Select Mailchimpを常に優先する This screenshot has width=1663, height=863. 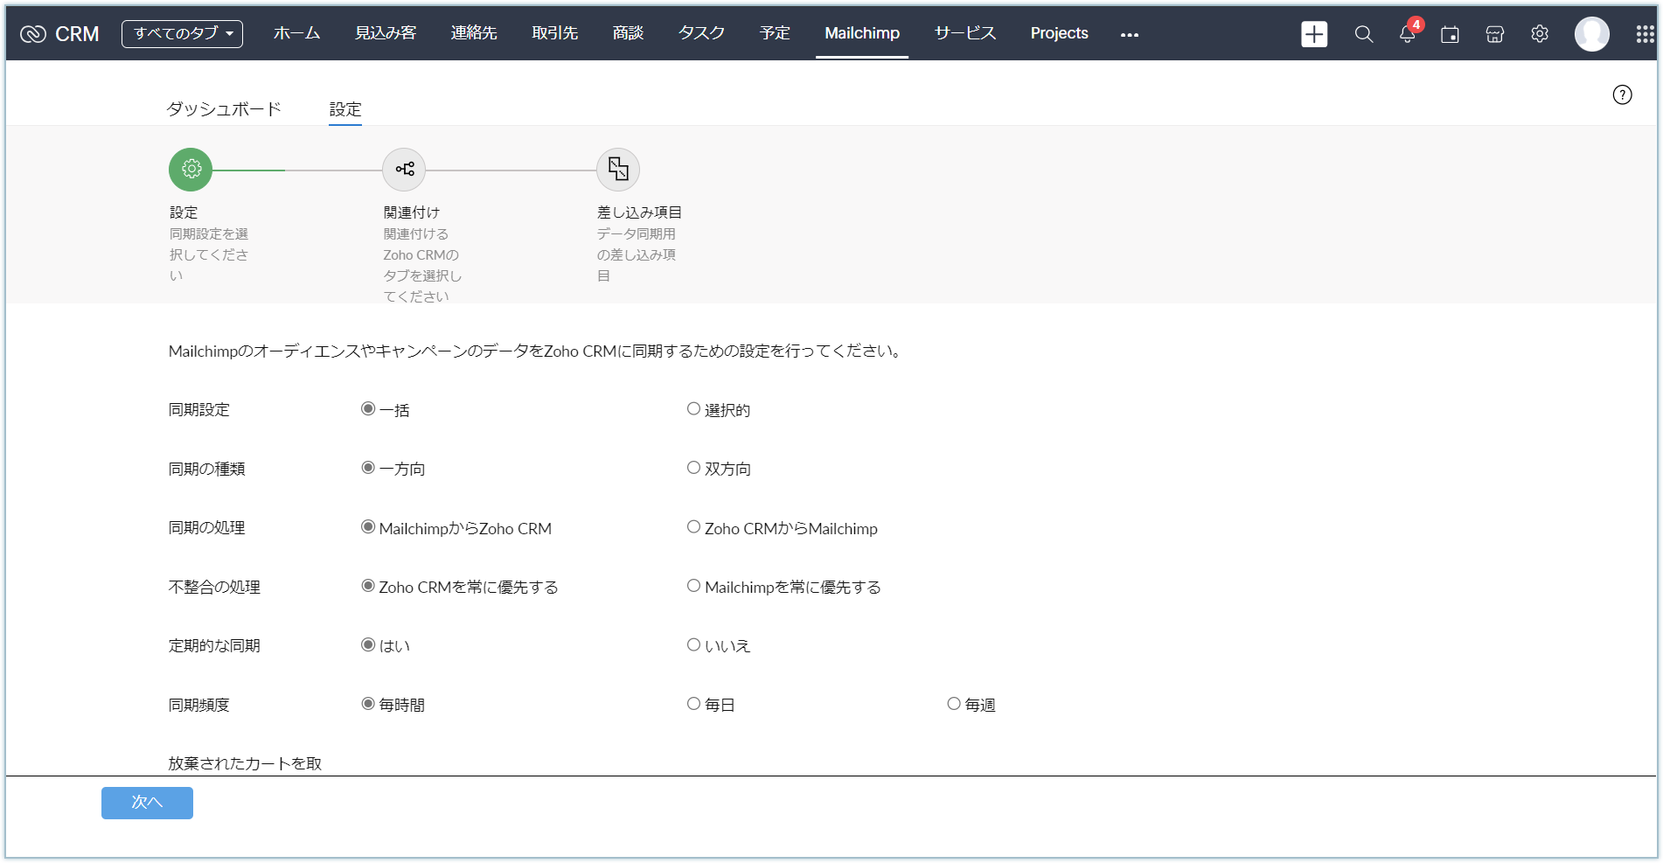tap(693, 586)
